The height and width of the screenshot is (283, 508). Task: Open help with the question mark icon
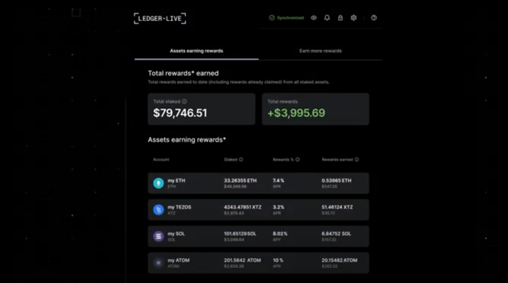point(374,18)
